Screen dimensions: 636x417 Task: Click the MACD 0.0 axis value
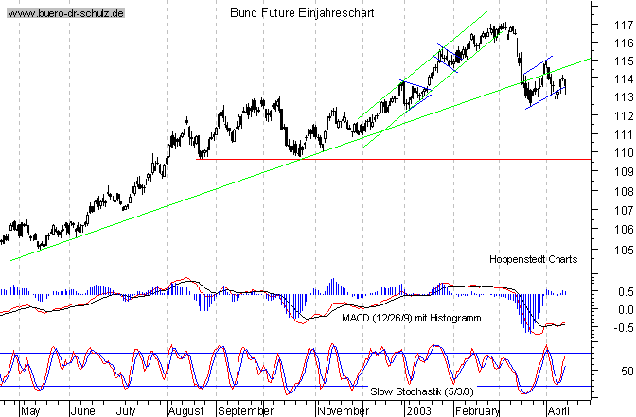point(626,310)
